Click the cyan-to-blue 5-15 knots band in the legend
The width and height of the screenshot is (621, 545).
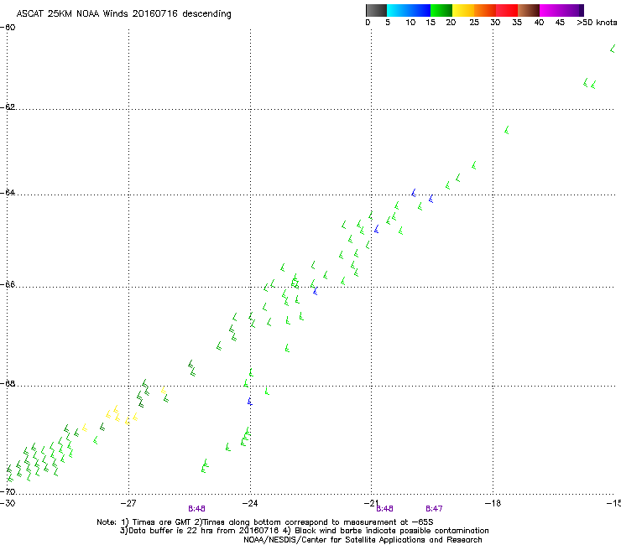pyautogui.click(x=409, y=10)
